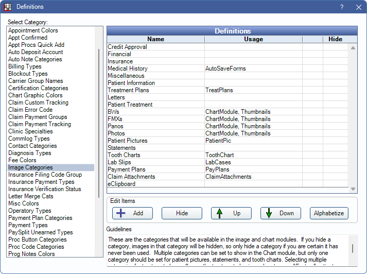Viewport: 367px width, 274px height.
Task: Click the help question mark in title bar
Action: [x=342, y=7]
